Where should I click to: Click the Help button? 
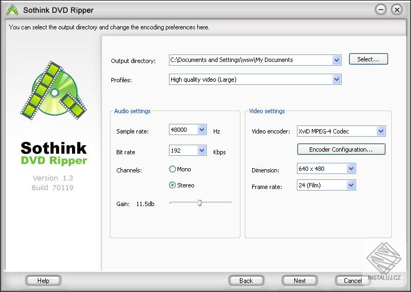coord(43,281)
